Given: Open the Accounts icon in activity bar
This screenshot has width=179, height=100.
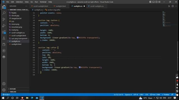Looking at the screenshot, I should [4, 84].
